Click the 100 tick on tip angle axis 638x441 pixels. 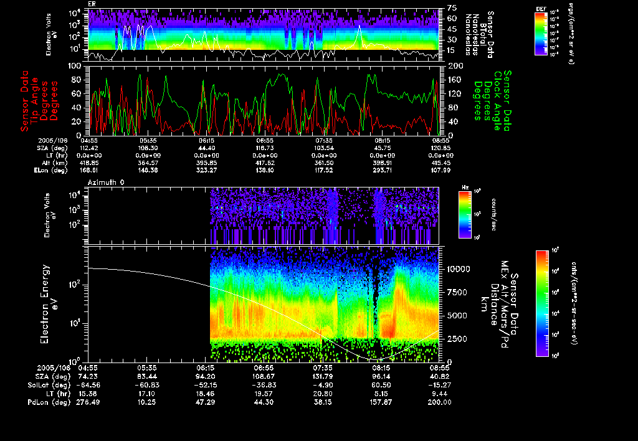tap(75, 65)
